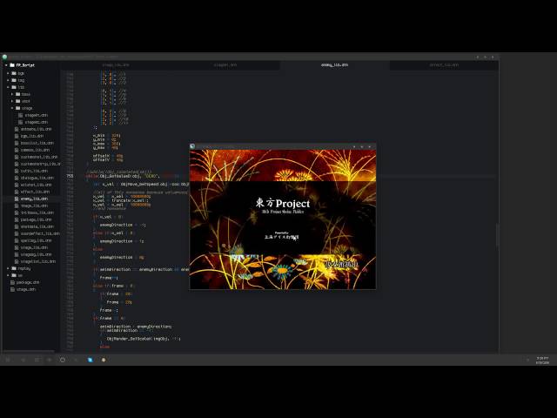Open the taskbar clock and date
Viewport: 557px width, 418px height.
point(542,360)
